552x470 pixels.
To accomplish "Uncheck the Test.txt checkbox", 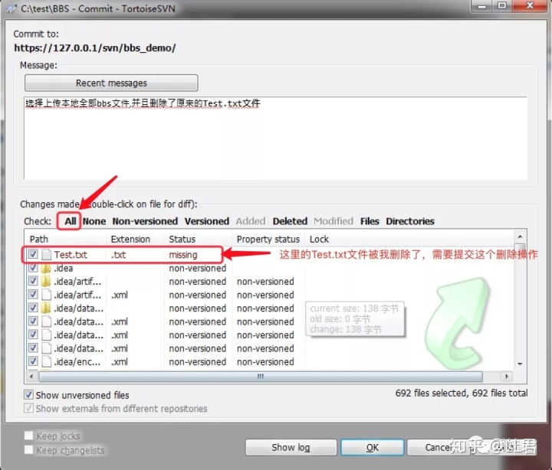I will 33,254.
